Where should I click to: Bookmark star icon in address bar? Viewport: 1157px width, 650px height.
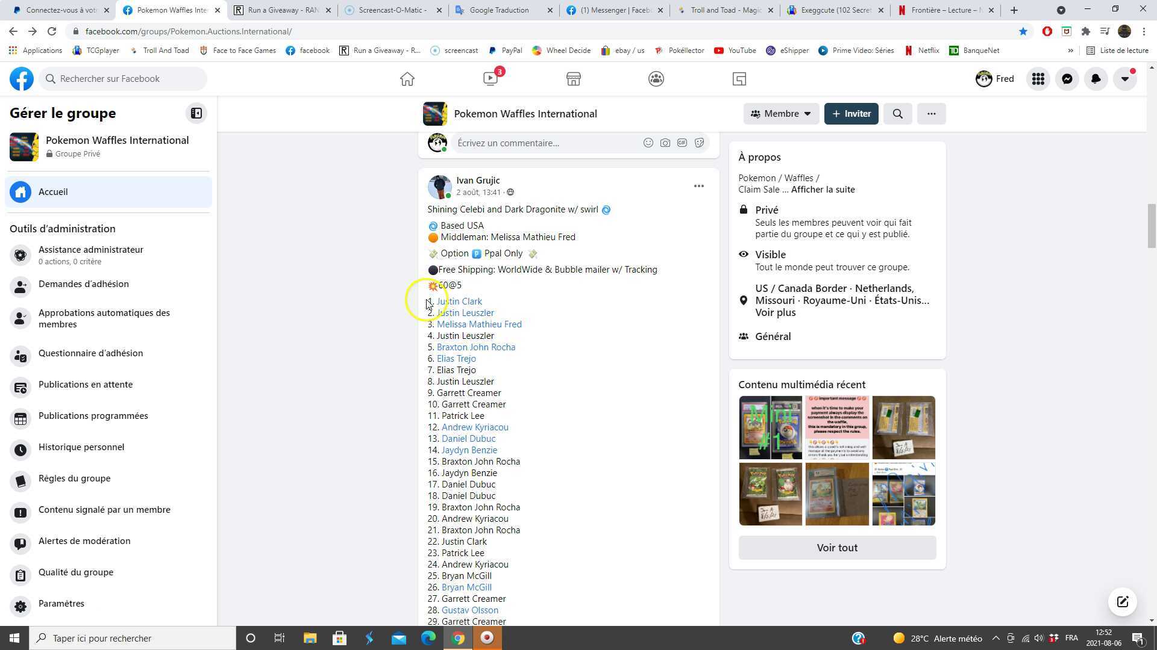point(1023,31)
